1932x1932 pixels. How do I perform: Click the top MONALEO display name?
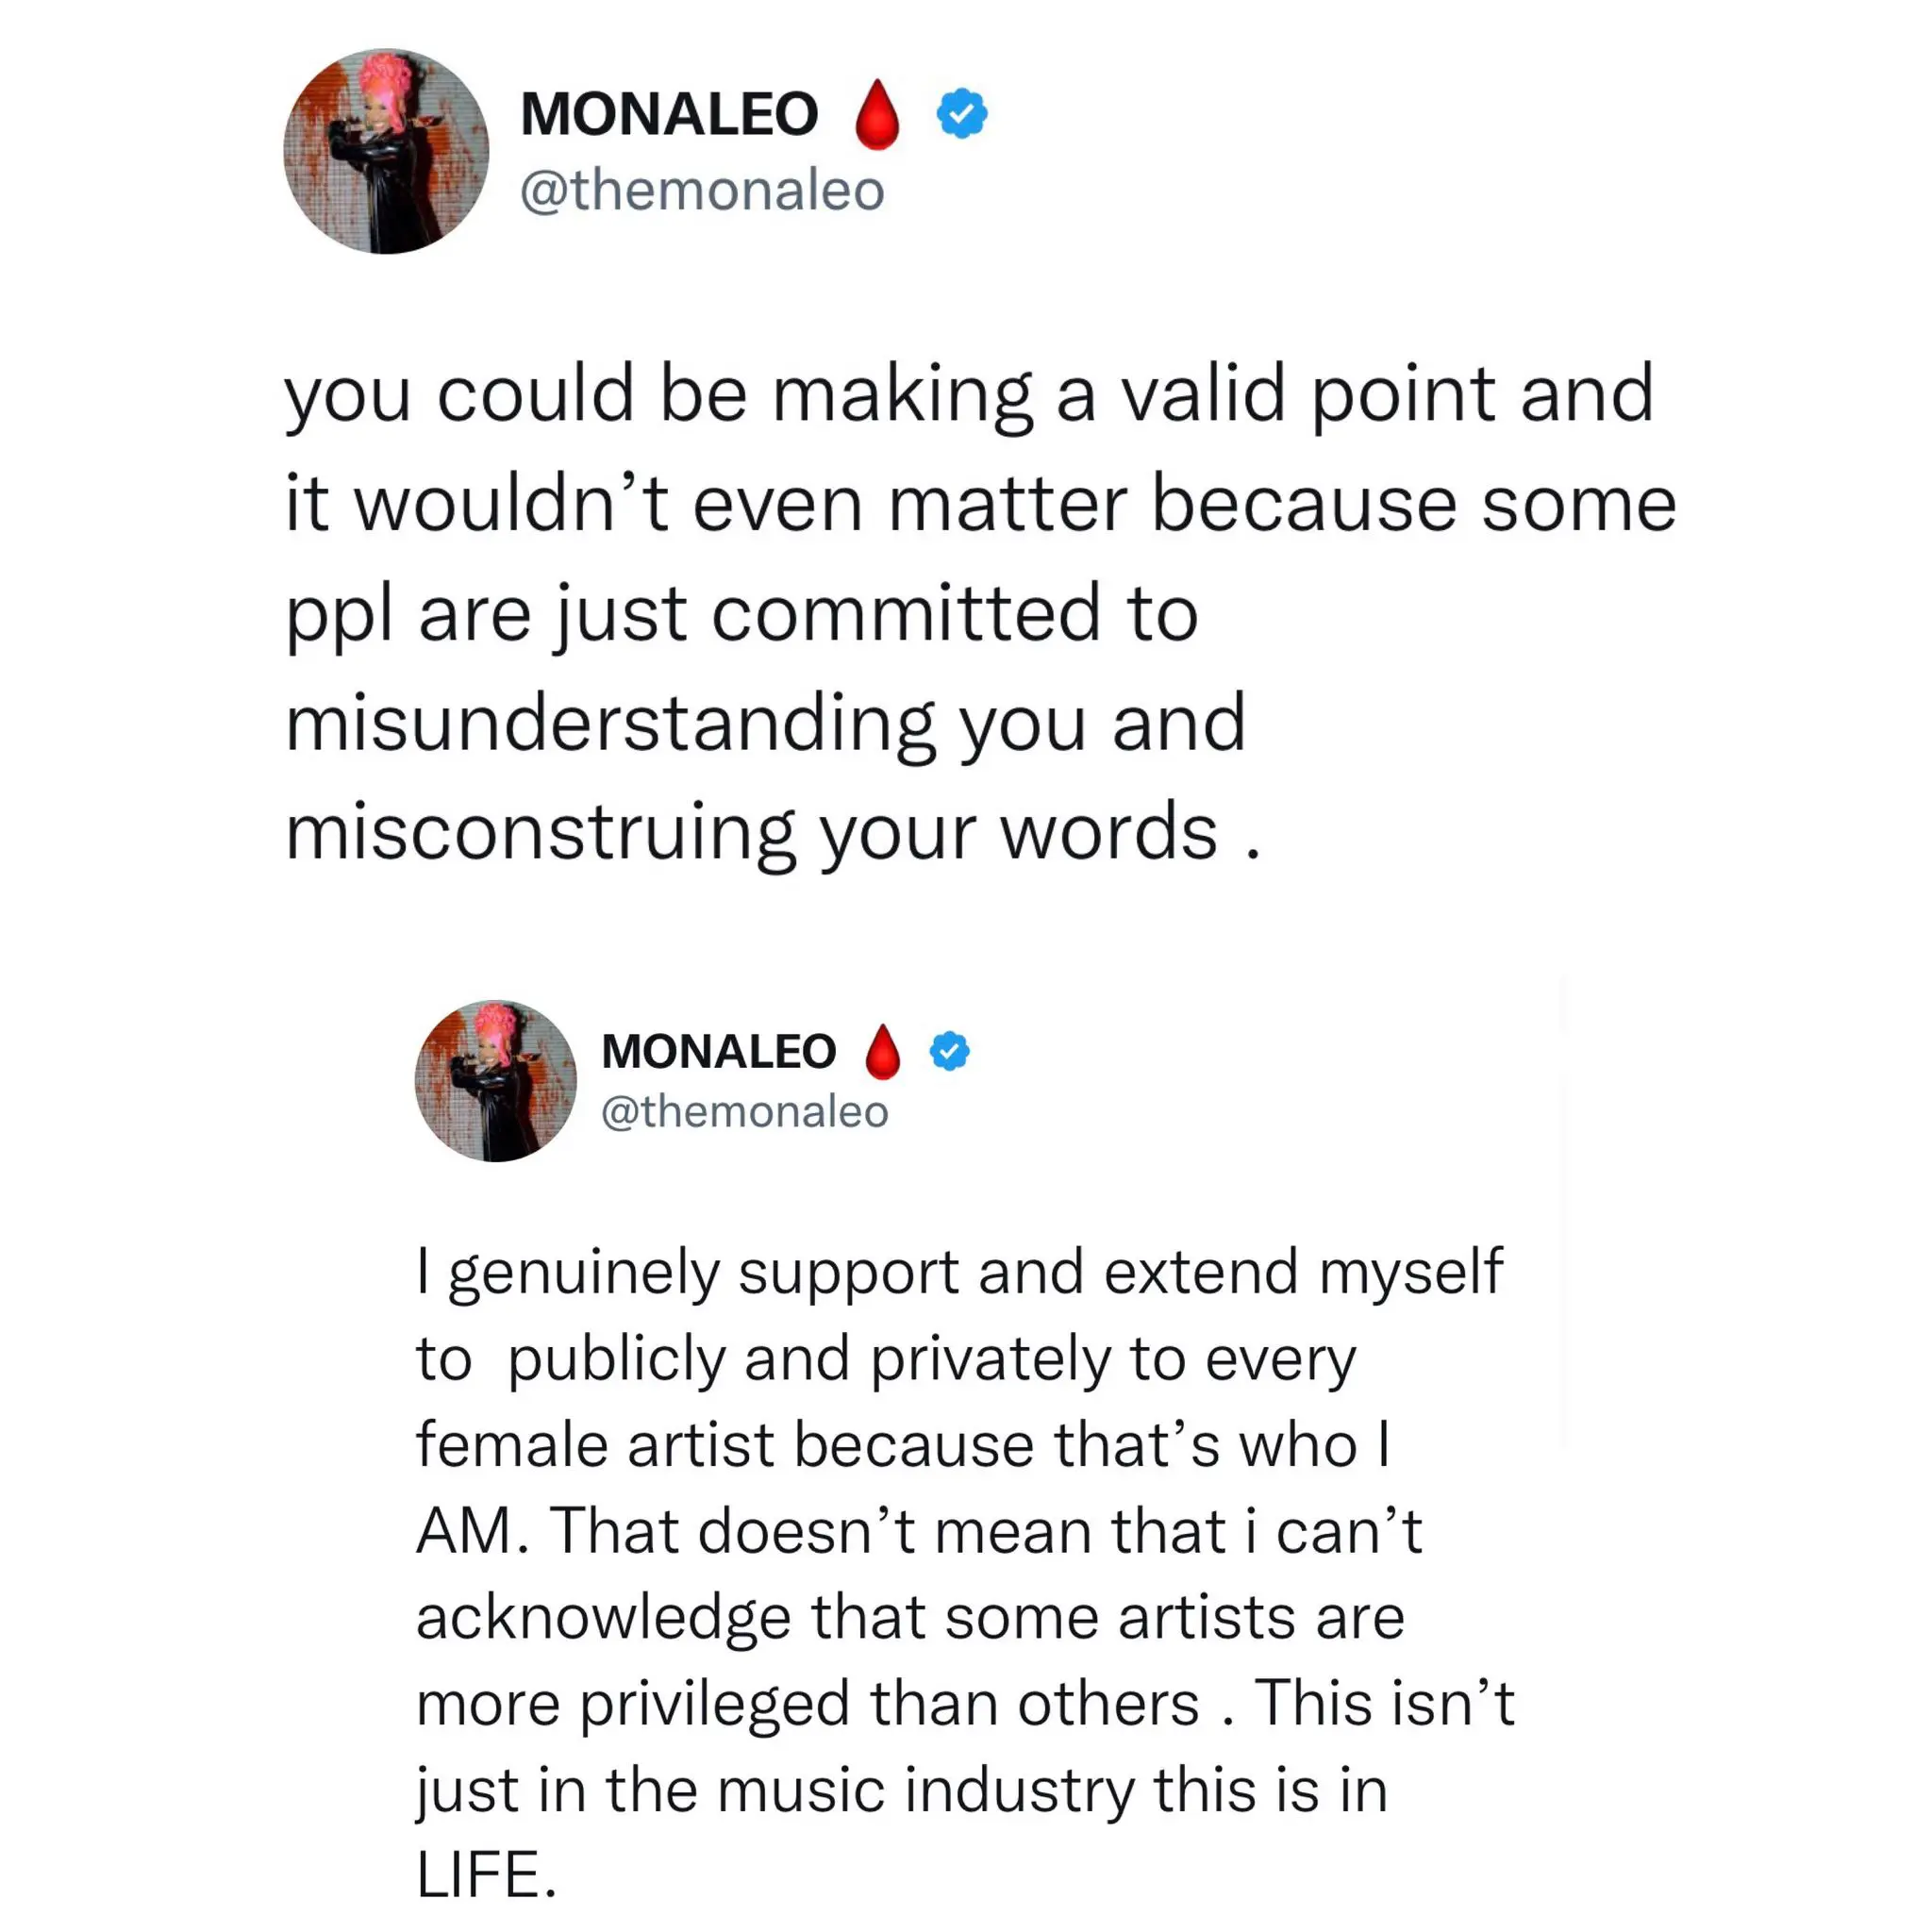(669, 114)
